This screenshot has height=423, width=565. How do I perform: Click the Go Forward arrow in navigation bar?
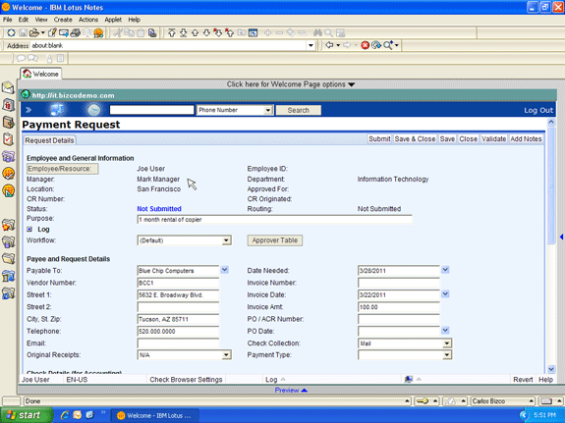(x=347, y=45)
